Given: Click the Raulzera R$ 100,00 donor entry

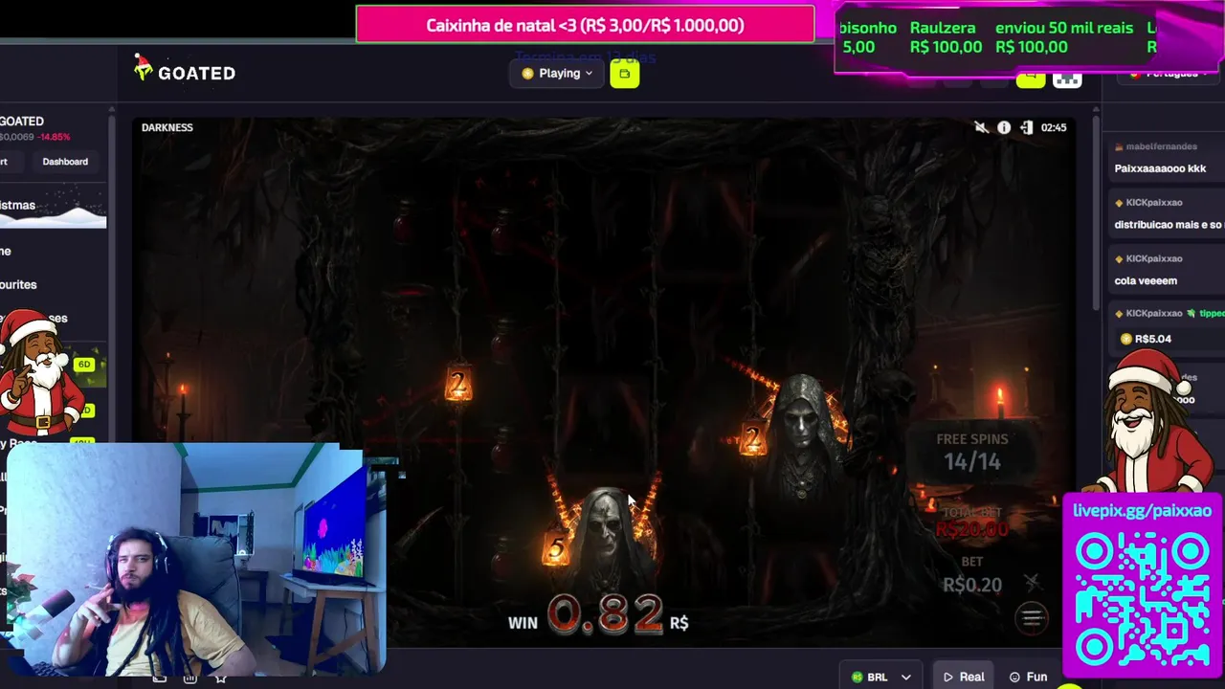Looking at the screenshot, I should pos(946,37).
